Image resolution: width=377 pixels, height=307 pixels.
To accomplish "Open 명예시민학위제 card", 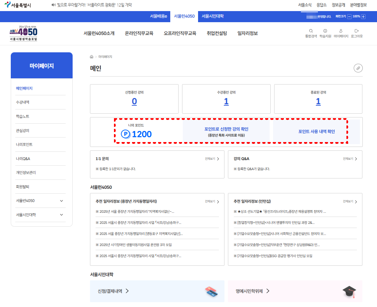I will pos(295,291).
